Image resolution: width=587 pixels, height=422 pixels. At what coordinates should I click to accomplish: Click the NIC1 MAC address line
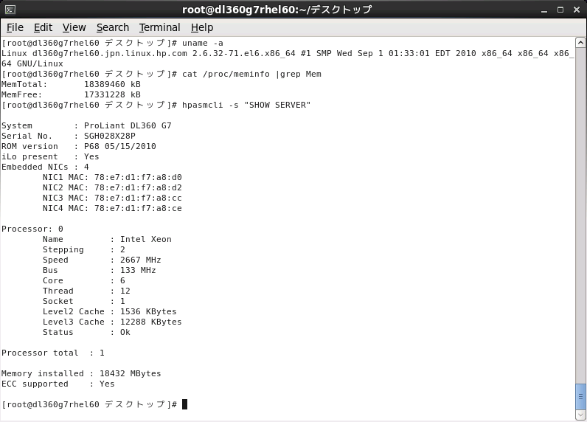[x=112, y=177]
